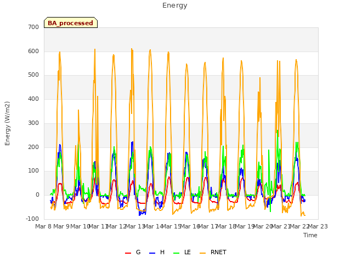Toggle the LE series legend entry
This screenshot has height=263, width=351.
(182, 252)
